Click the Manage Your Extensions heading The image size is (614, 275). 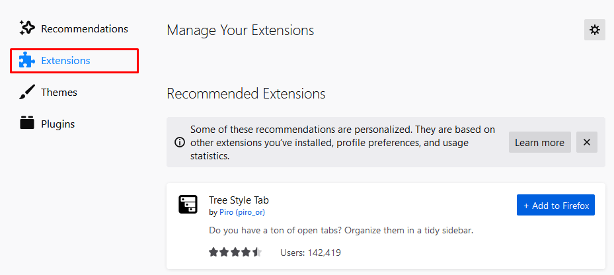pyautogui.click(x=240, y=30)
